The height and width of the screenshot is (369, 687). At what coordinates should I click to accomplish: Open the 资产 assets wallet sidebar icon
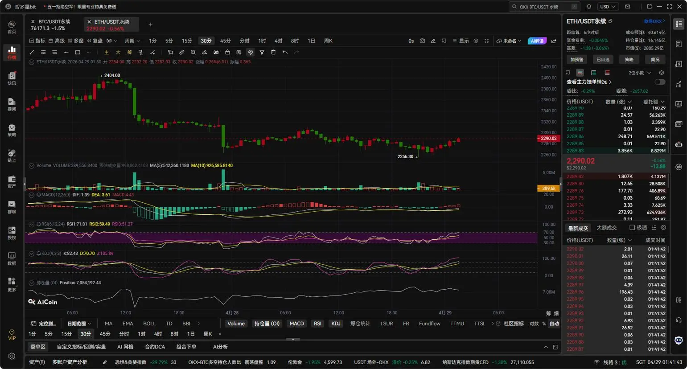12,181
